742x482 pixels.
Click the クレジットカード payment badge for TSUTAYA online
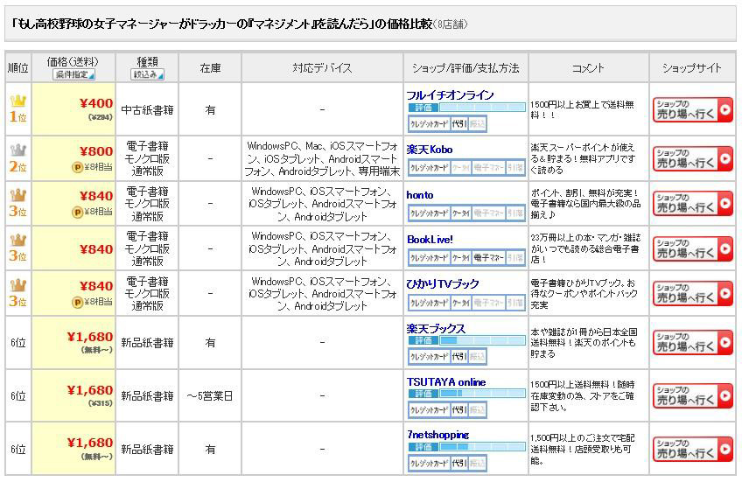pos(430,410)
